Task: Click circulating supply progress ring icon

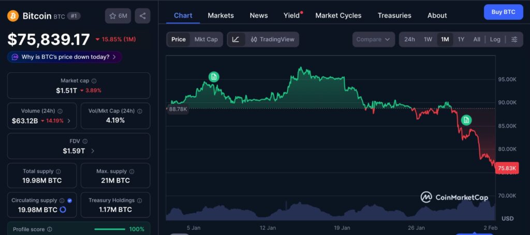Action: pos(63,210)
